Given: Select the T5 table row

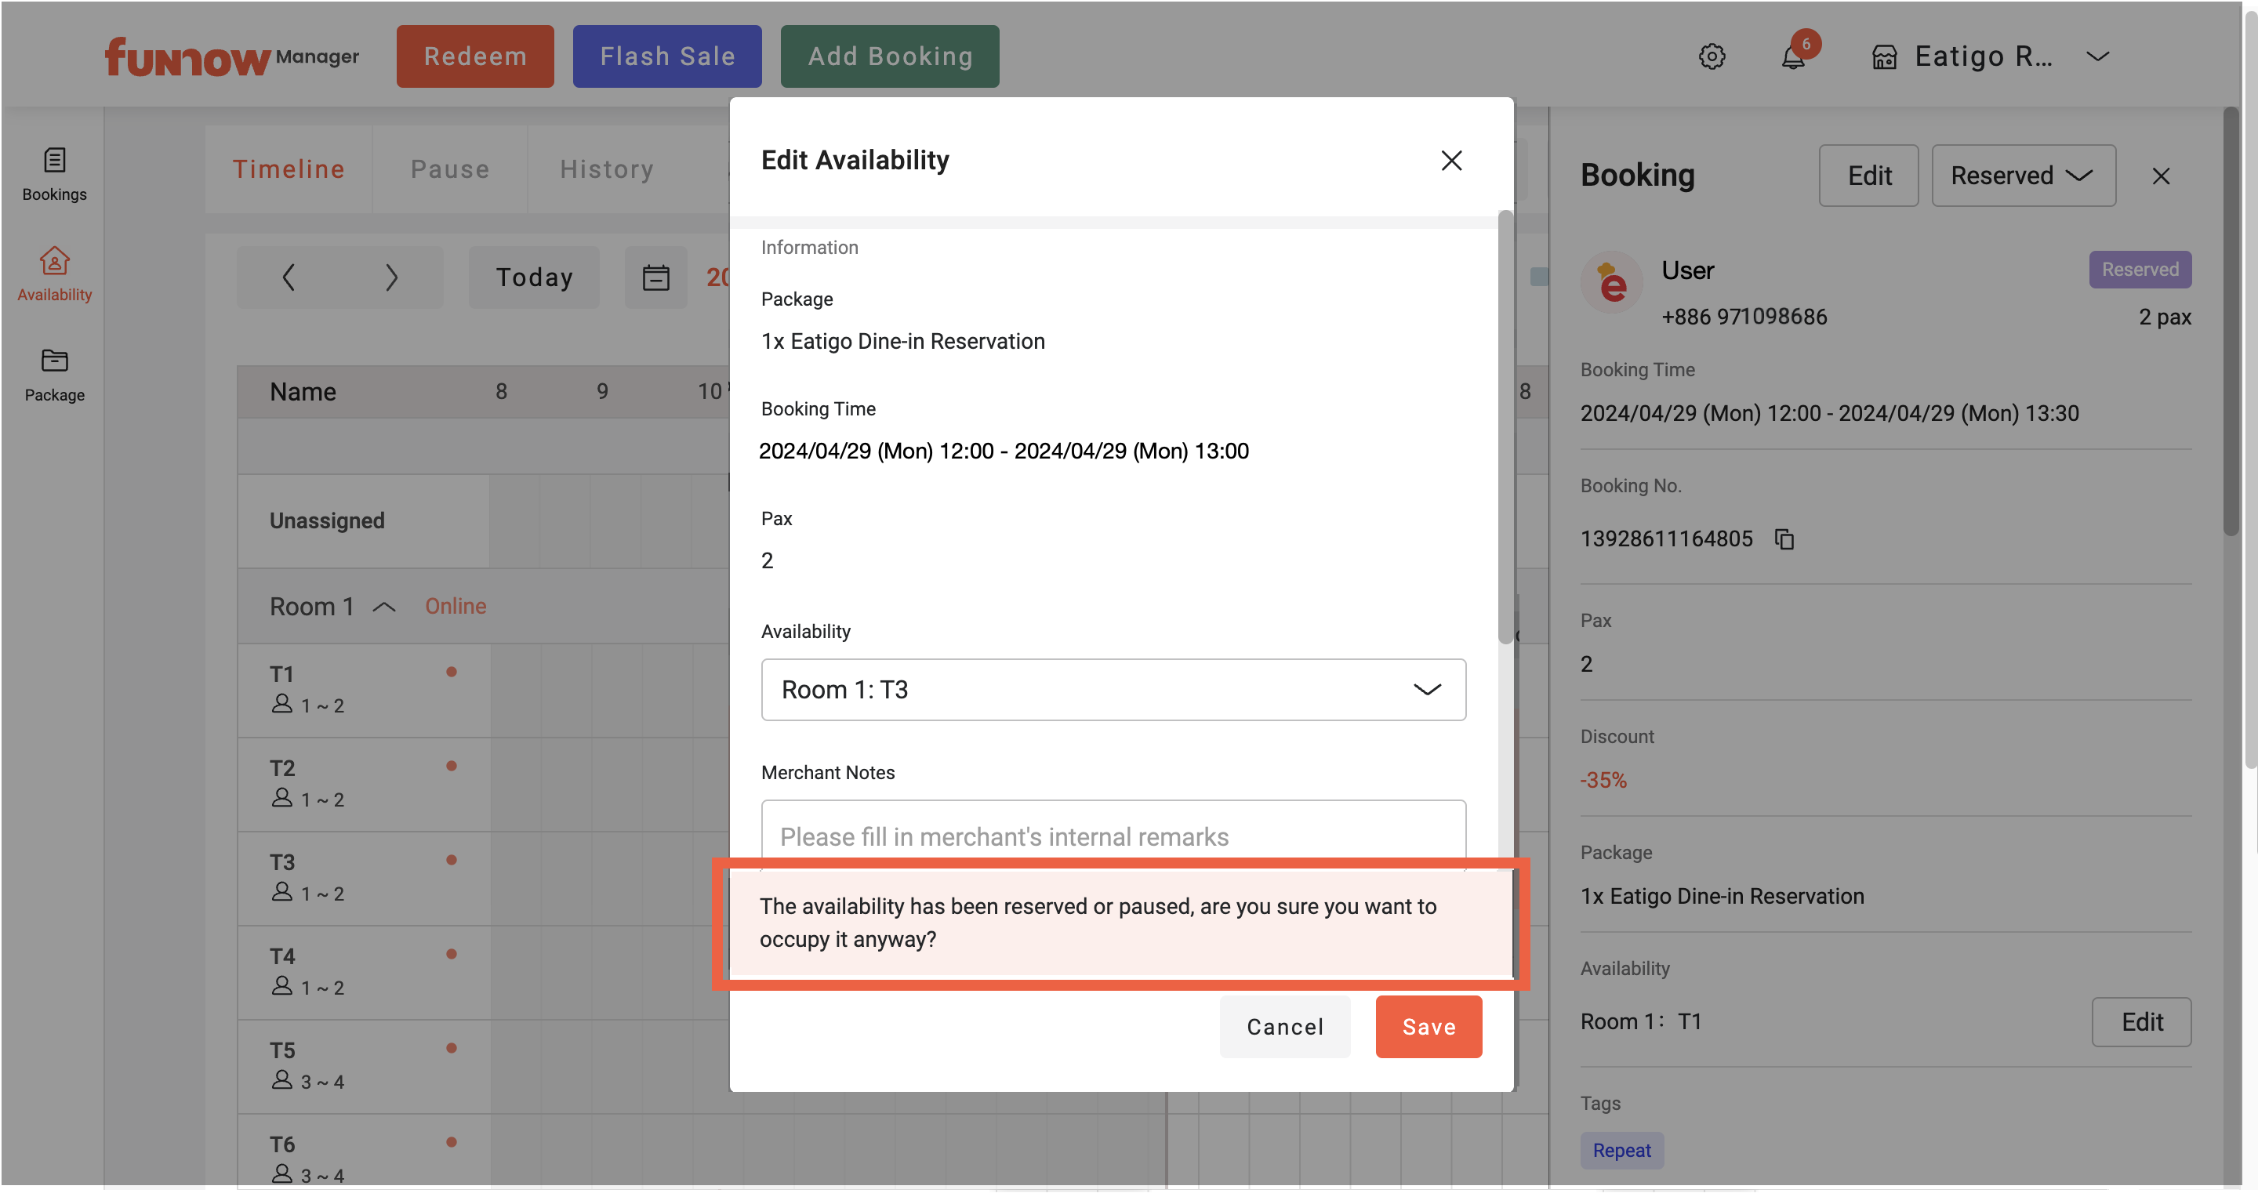Looking at the screenshot, I should 364,1067.
